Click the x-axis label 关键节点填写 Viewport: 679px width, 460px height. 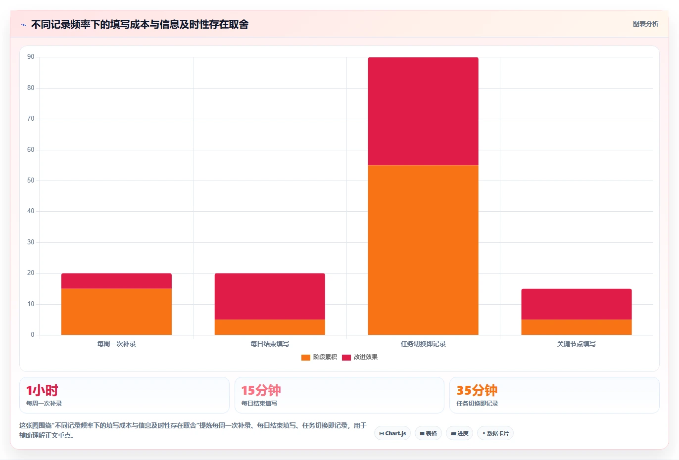pos(577,344)
